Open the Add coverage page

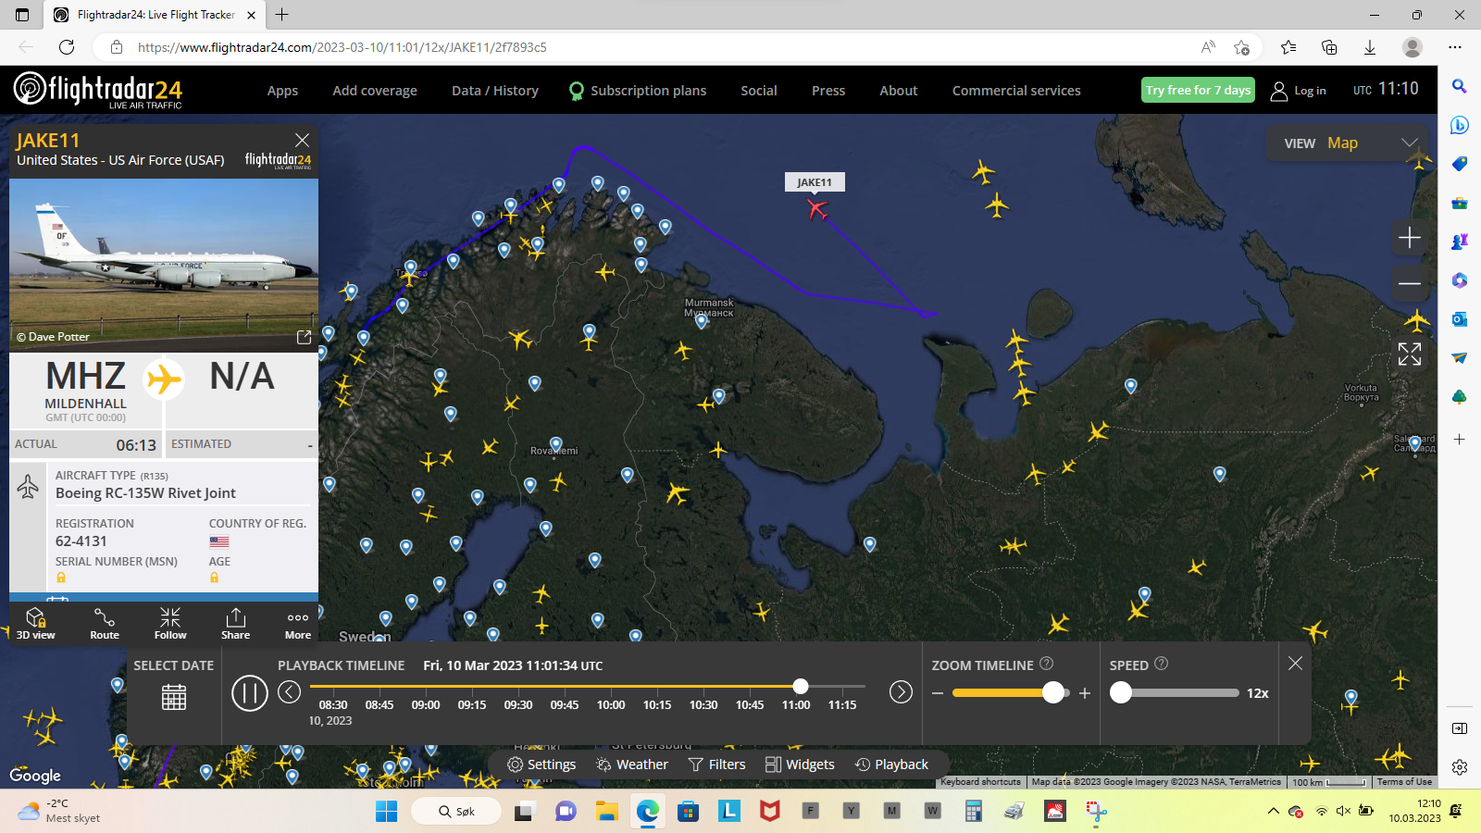375,91
